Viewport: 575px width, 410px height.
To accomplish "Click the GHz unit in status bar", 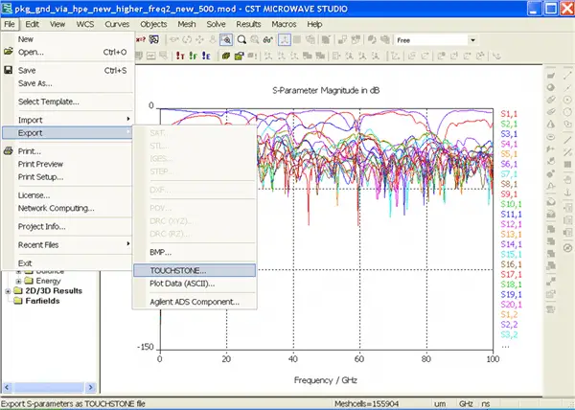I will pyautogui.click(x=466, y=403).
